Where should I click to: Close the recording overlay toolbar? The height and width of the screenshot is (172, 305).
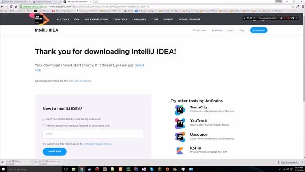click(x=296, y=18)
